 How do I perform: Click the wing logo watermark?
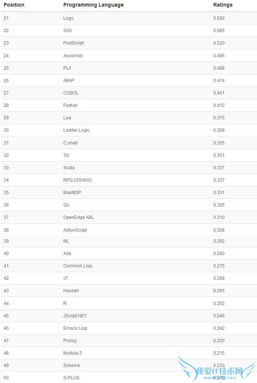coord(216,369)
